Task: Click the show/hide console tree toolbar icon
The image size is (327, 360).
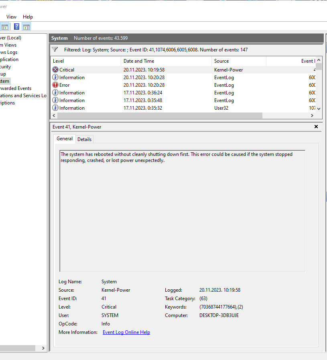Action: click(4, 27)
